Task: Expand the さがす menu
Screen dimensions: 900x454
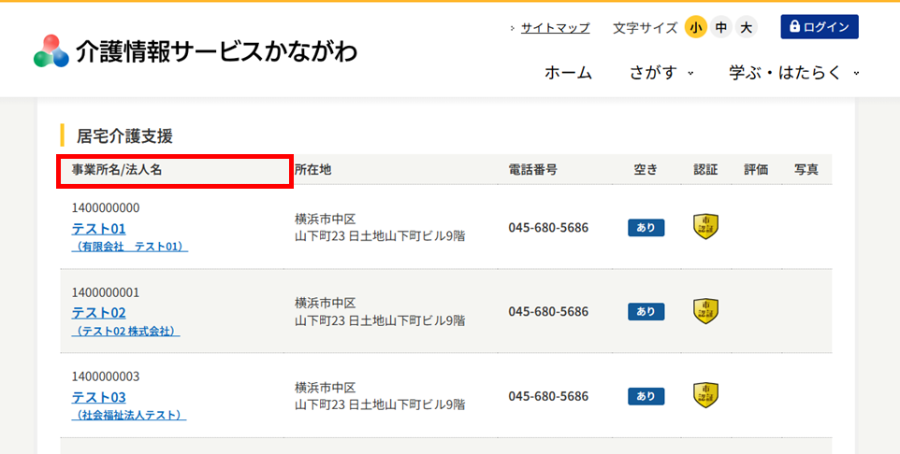Action: pos(661,74)
